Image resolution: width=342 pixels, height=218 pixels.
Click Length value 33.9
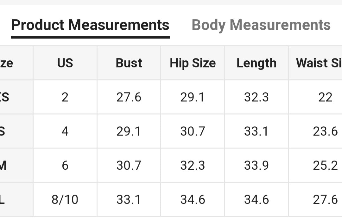coord(256,166)
